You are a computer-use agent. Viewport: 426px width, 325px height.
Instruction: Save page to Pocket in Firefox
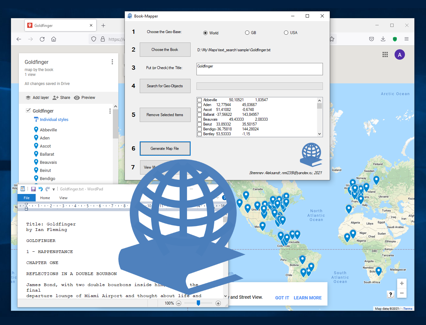click(x=372, y=39)
